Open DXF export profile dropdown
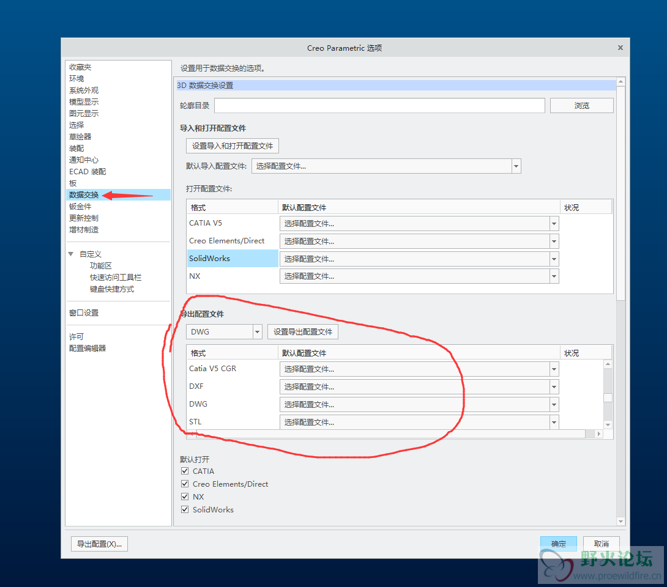The height and width of the screenshot is (587, 667). click(554, 387)
